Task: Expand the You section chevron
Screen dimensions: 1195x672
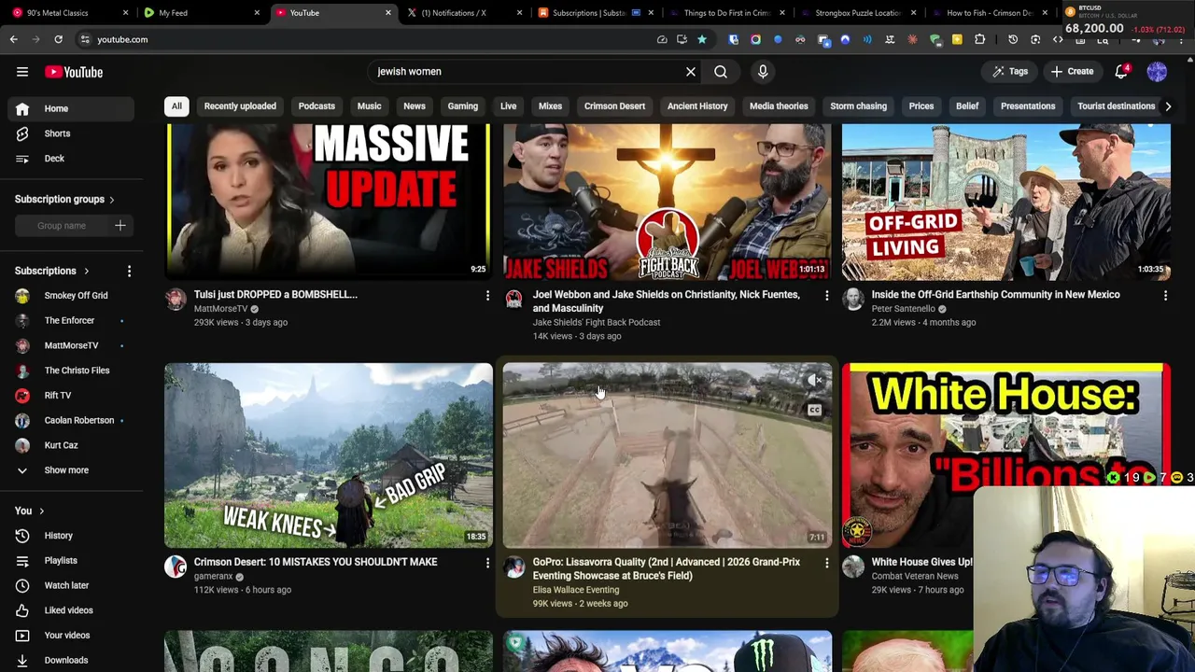Action: pos(41,511)
